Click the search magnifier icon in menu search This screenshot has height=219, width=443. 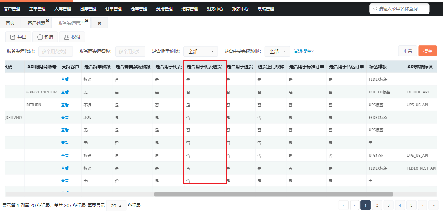click(x=375, y=9)
